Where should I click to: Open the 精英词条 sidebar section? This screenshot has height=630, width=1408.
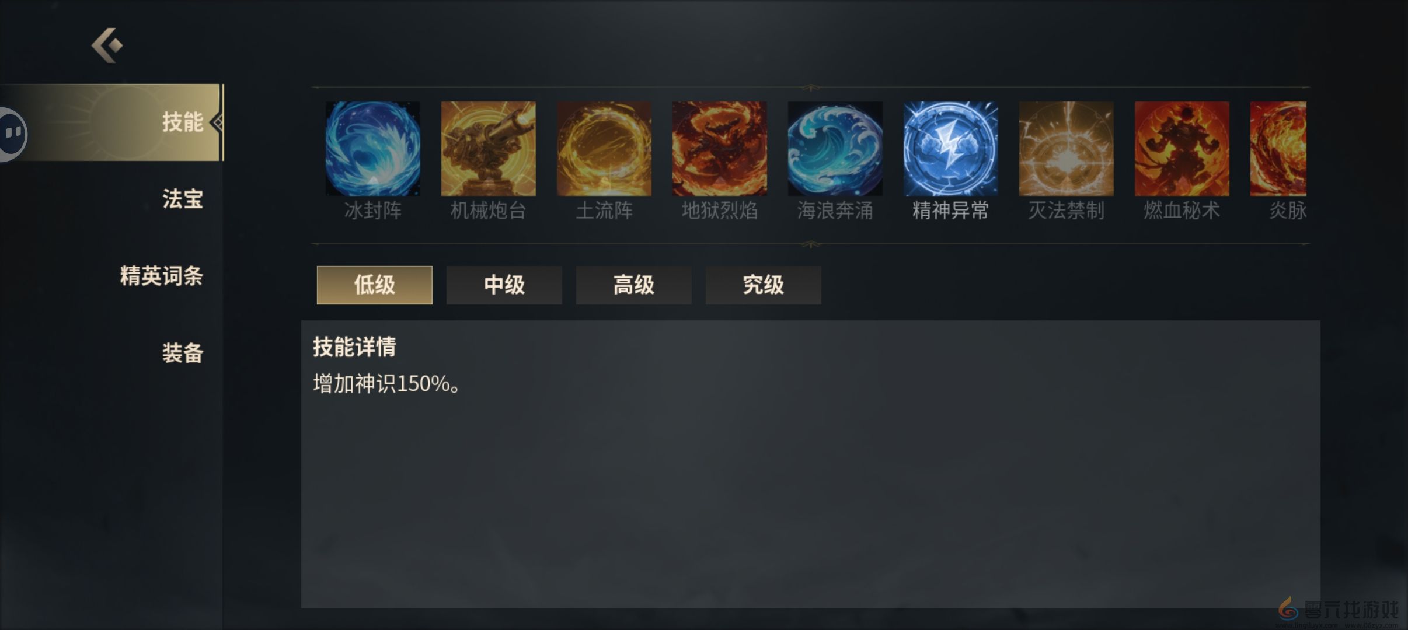pos(161,276)
